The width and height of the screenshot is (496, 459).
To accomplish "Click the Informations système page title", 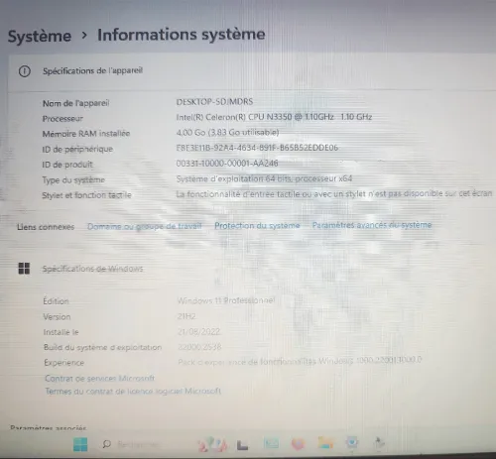I will [182, 35].
